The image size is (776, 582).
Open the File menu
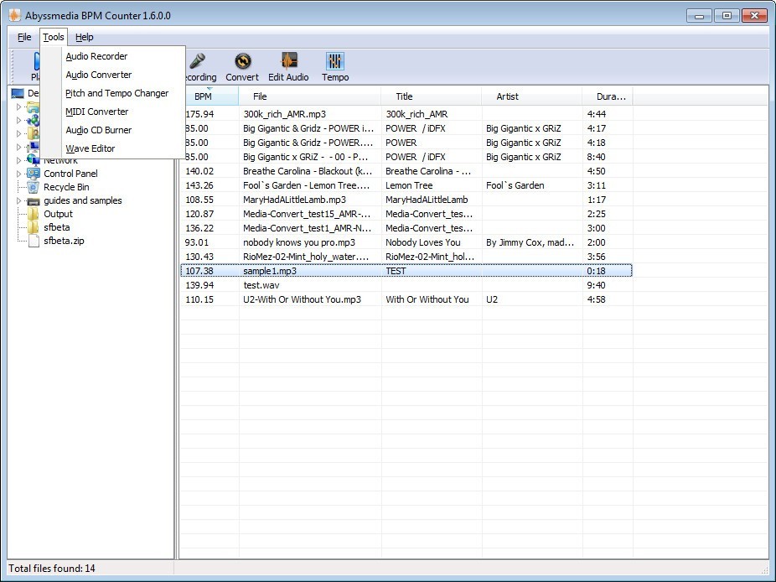[23, 37]
